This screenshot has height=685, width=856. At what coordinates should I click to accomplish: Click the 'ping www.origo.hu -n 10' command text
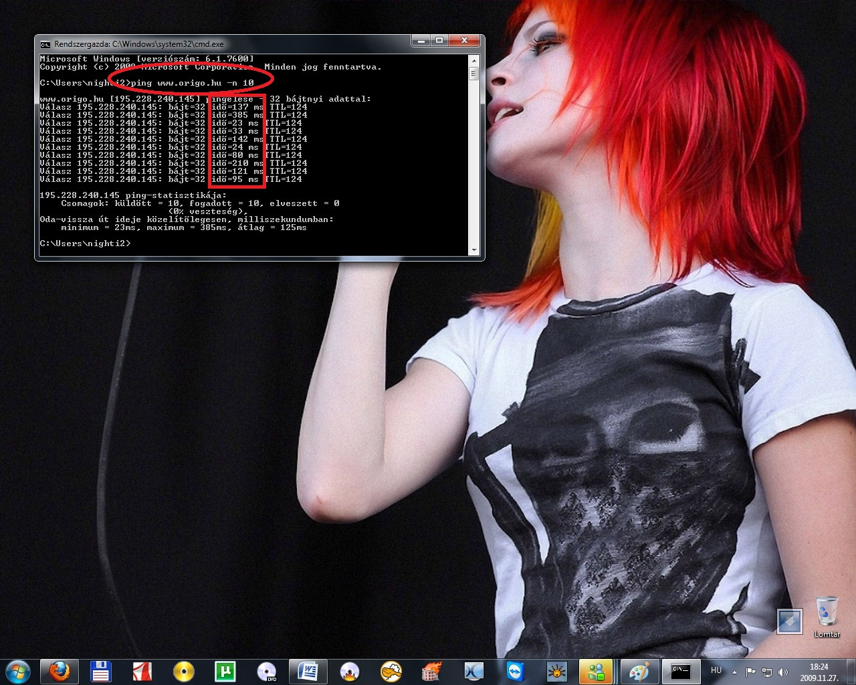click(192, 83)
